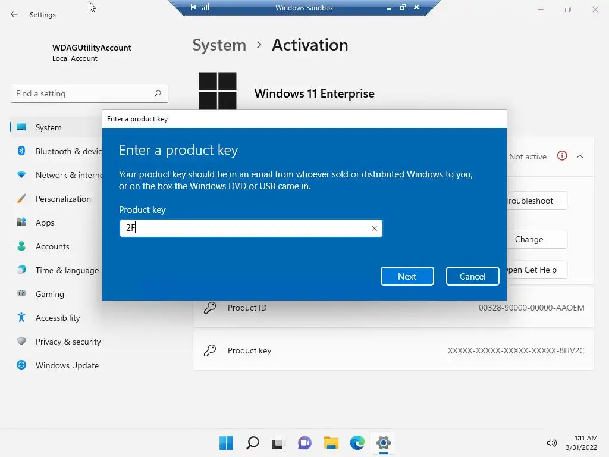Screen dimensions: 609x457
Task: Click the Settings gear on the taskbar
Action: coord(384,443)
